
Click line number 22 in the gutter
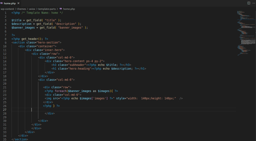(x=5, y=91)
